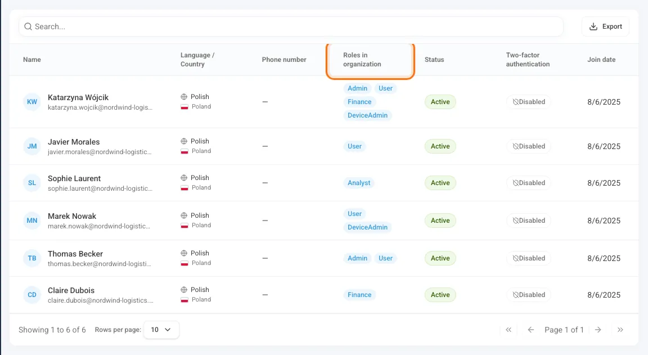This screenshot has height=355, width=648.
Task: Click the Two-factor authentication column header
Action: (528, 60)
